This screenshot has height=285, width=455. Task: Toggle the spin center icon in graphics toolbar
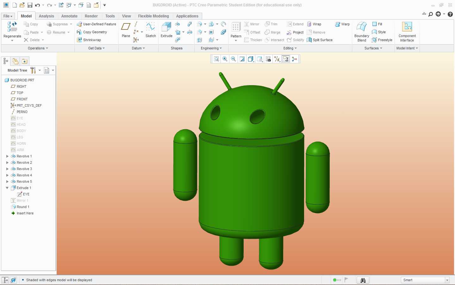295,59
